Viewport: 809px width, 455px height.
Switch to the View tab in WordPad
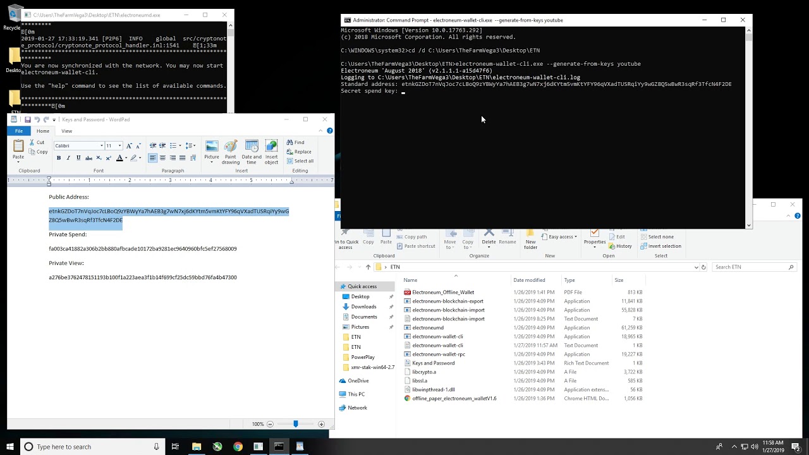coord(66,131)
